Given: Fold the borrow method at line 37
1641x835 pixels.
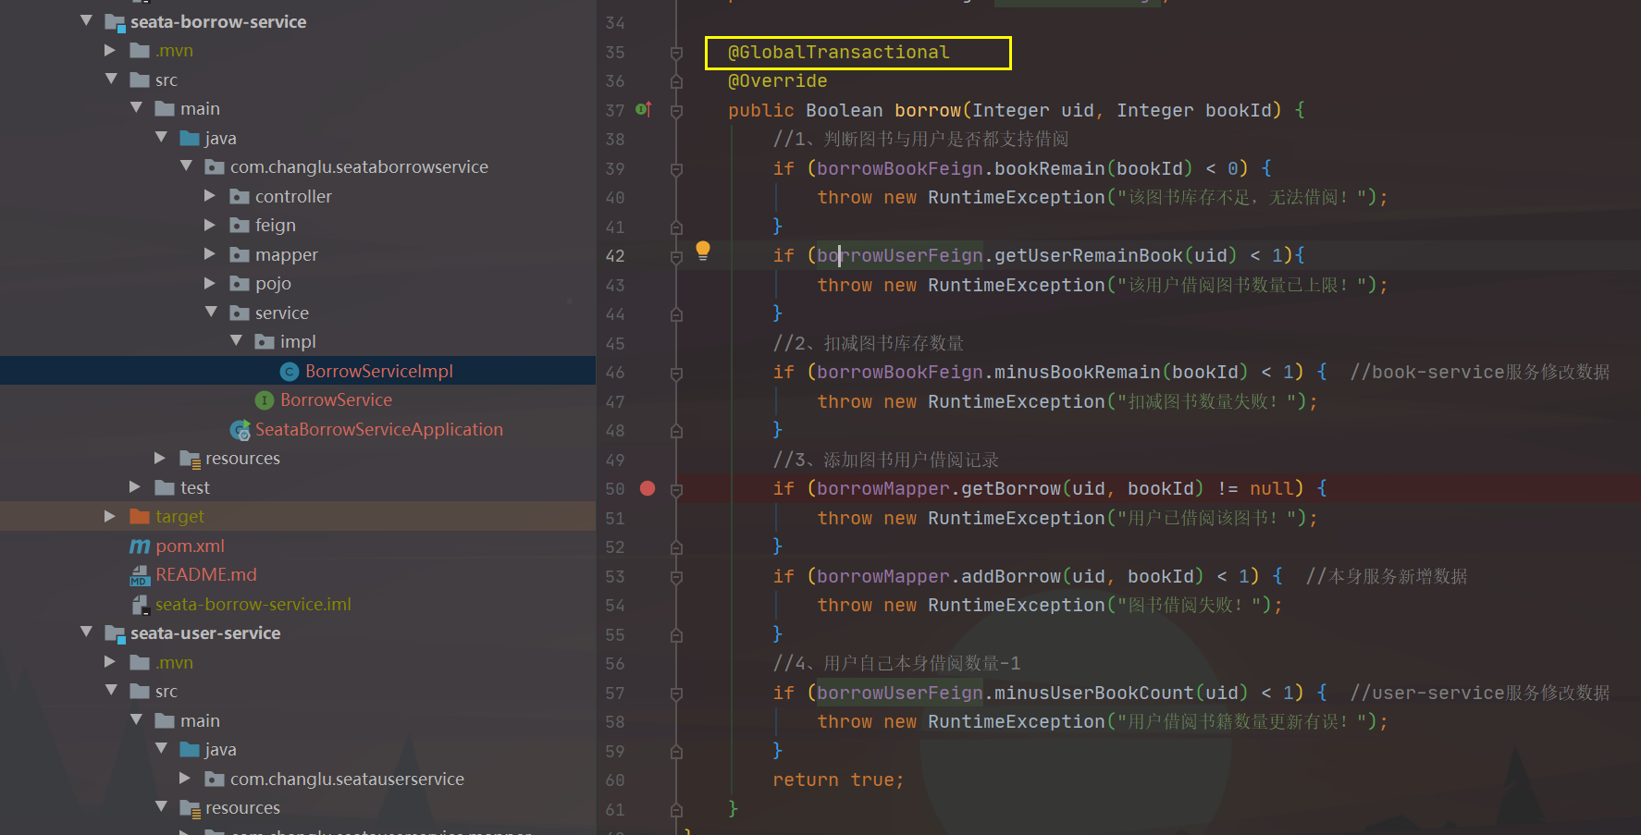Looking at the screenshot, I should (x=676, y=111).
